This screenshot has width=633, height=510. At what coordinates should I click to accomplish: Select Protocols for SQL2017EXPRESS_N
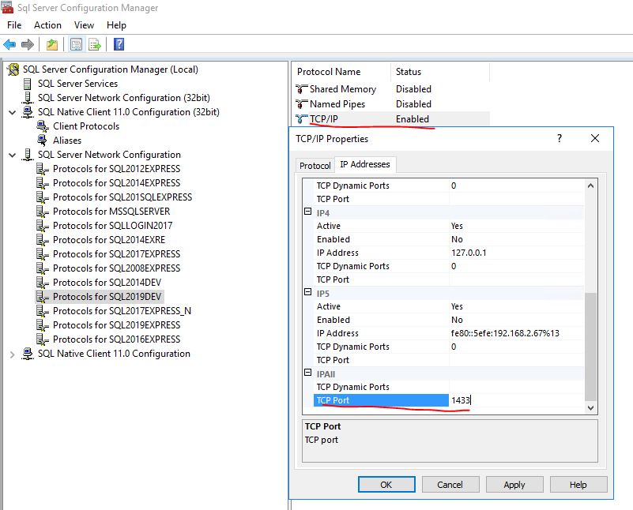pyautogui.click(x=122, y=311)
